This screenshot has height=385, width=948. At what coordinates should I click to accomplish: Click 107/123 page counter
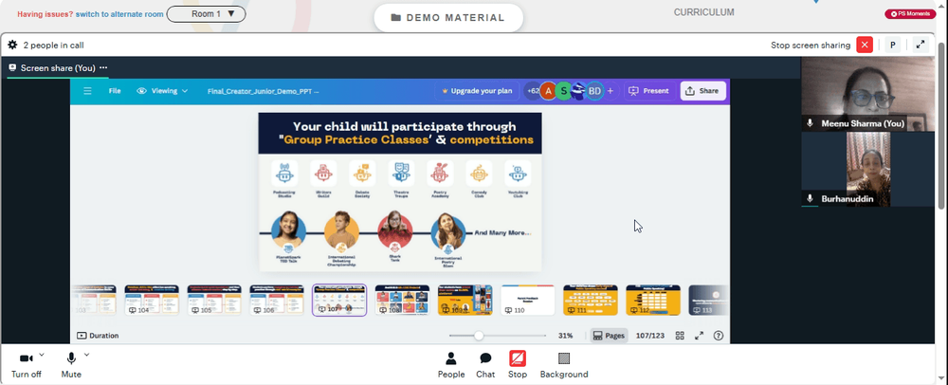tap(650, 336)
